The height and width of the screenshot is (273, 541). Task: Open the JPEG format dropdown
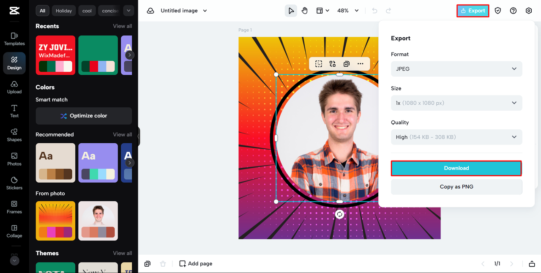click(x=456, y=69)
